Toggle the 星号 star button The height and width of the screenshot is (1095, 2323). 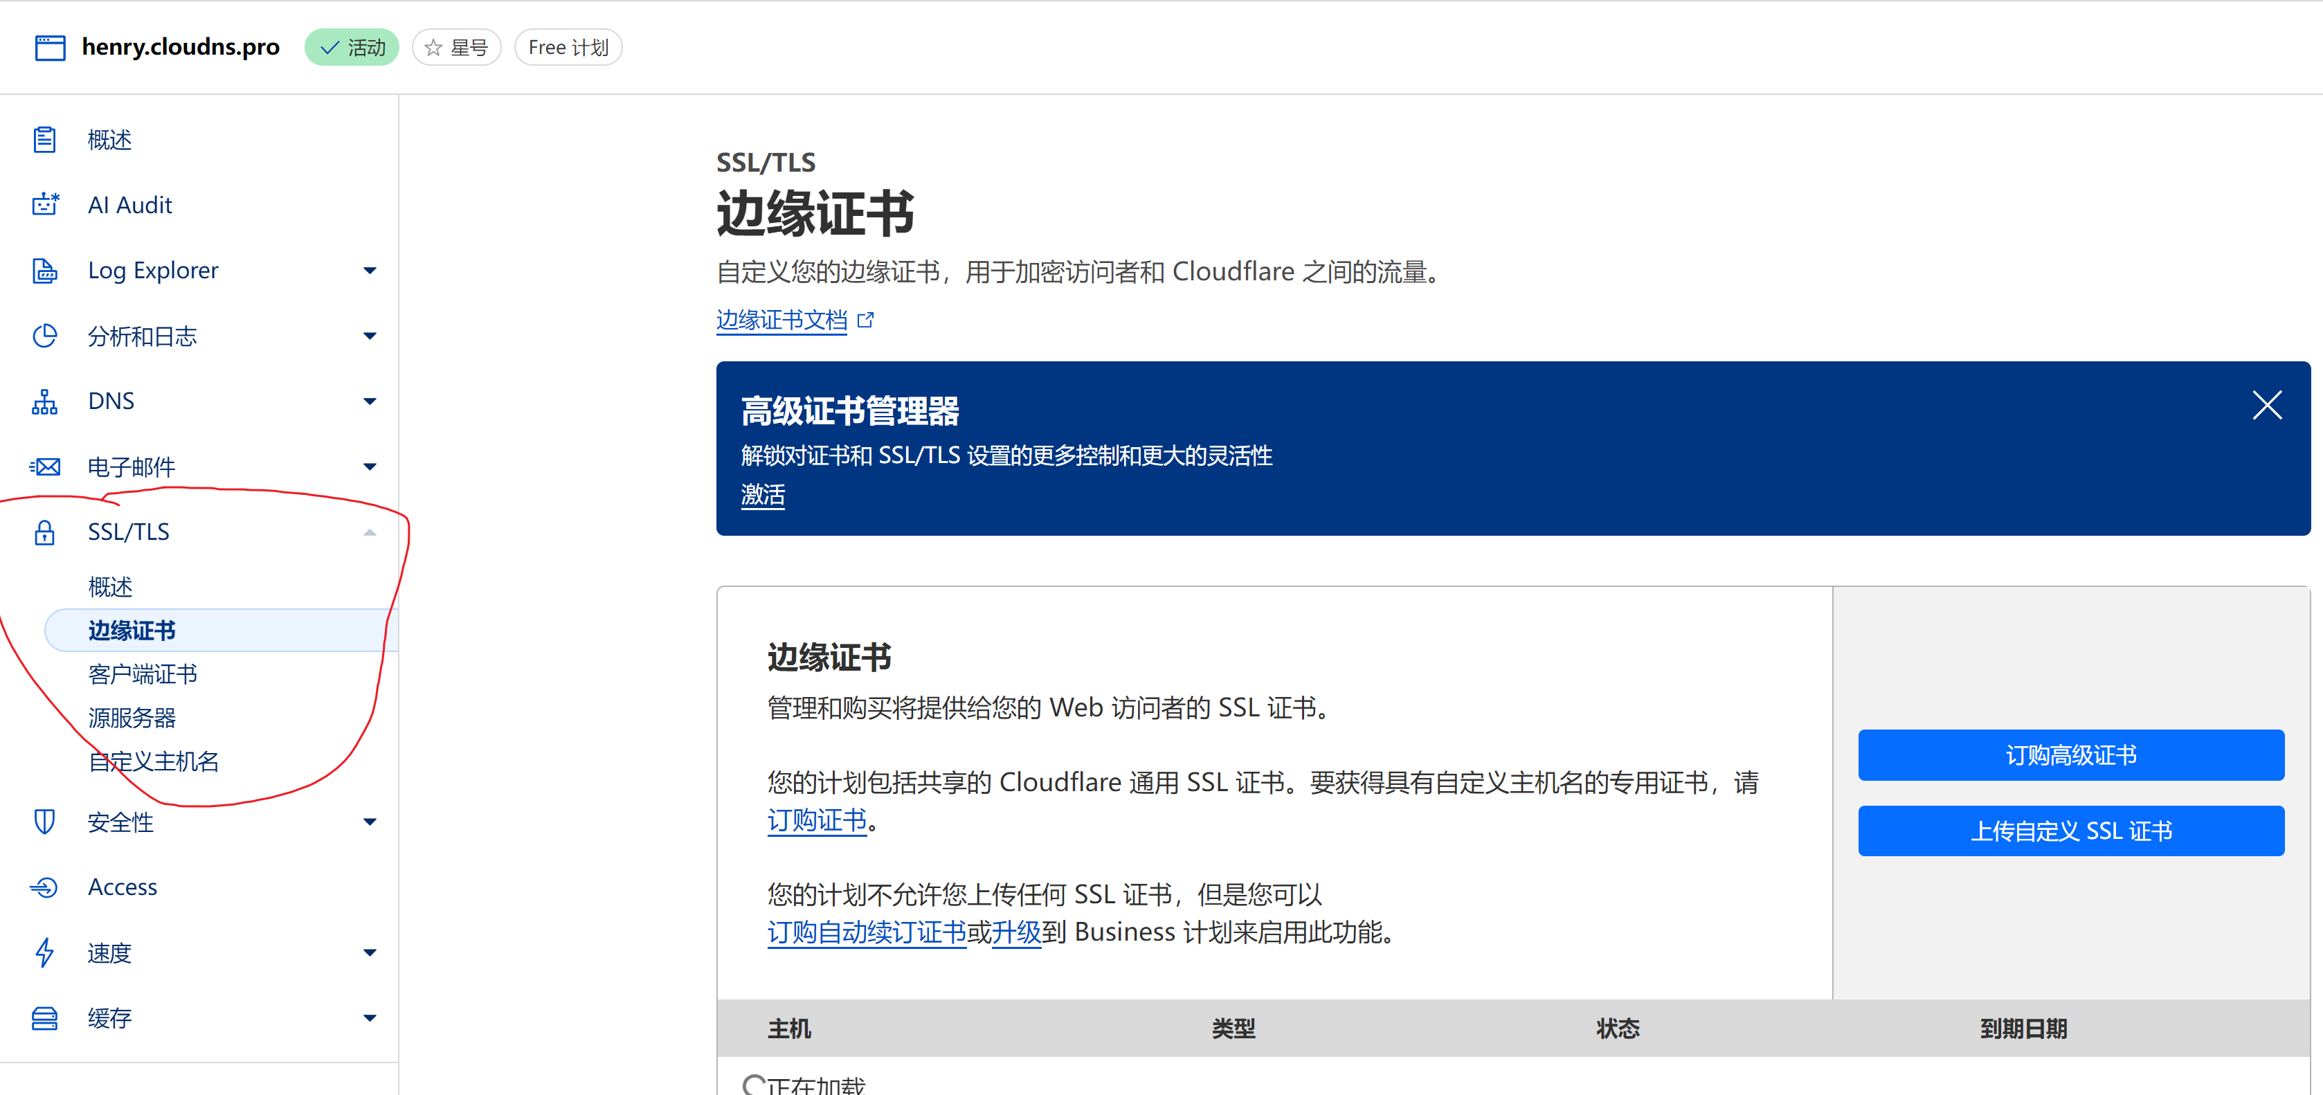tap(456, 48)
